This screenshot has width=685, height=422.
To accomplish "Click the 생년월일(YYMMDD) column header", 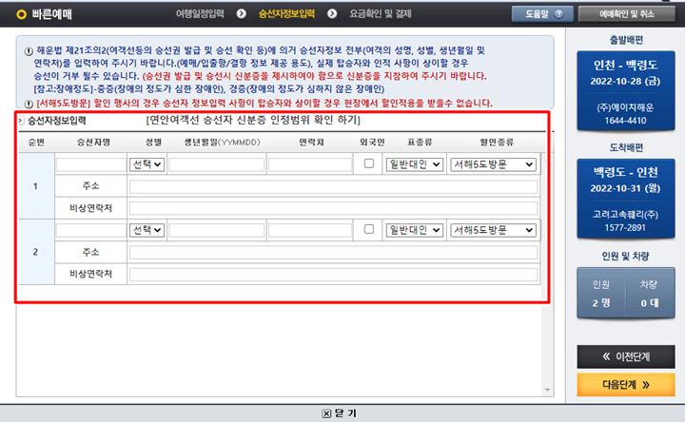I will [x=222, y=143].
